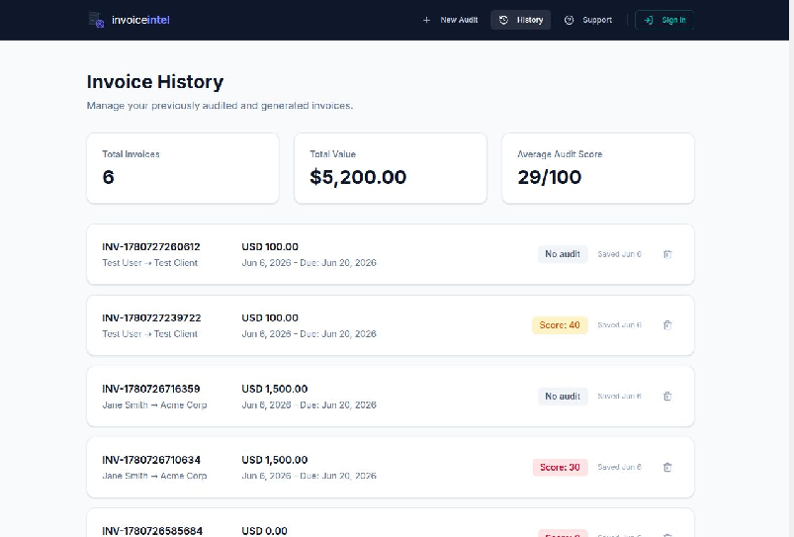Click the Sign In arrow icon
Image resolution: width=794 pixels, height=537 pixels.
(x=649, y=20)
